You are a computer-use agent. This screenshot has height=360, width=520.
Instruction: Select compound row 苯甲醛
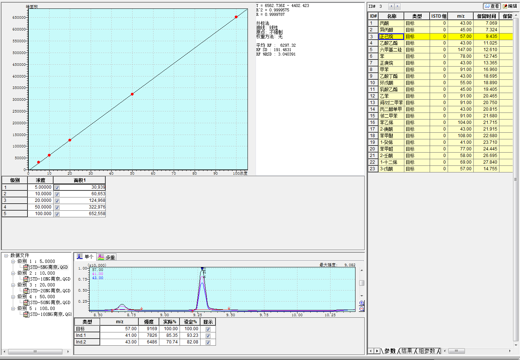point(440,149)
